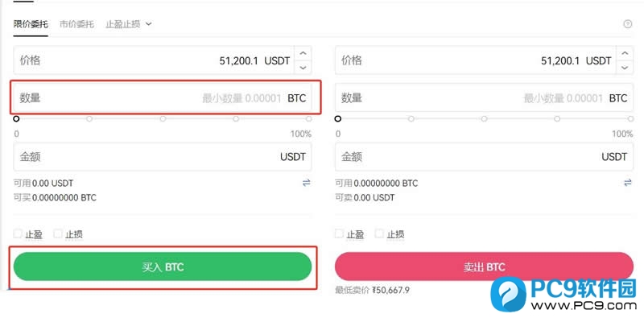Open the help question mark icon
This screenshot has width=644, height=318.
(627, 24)
